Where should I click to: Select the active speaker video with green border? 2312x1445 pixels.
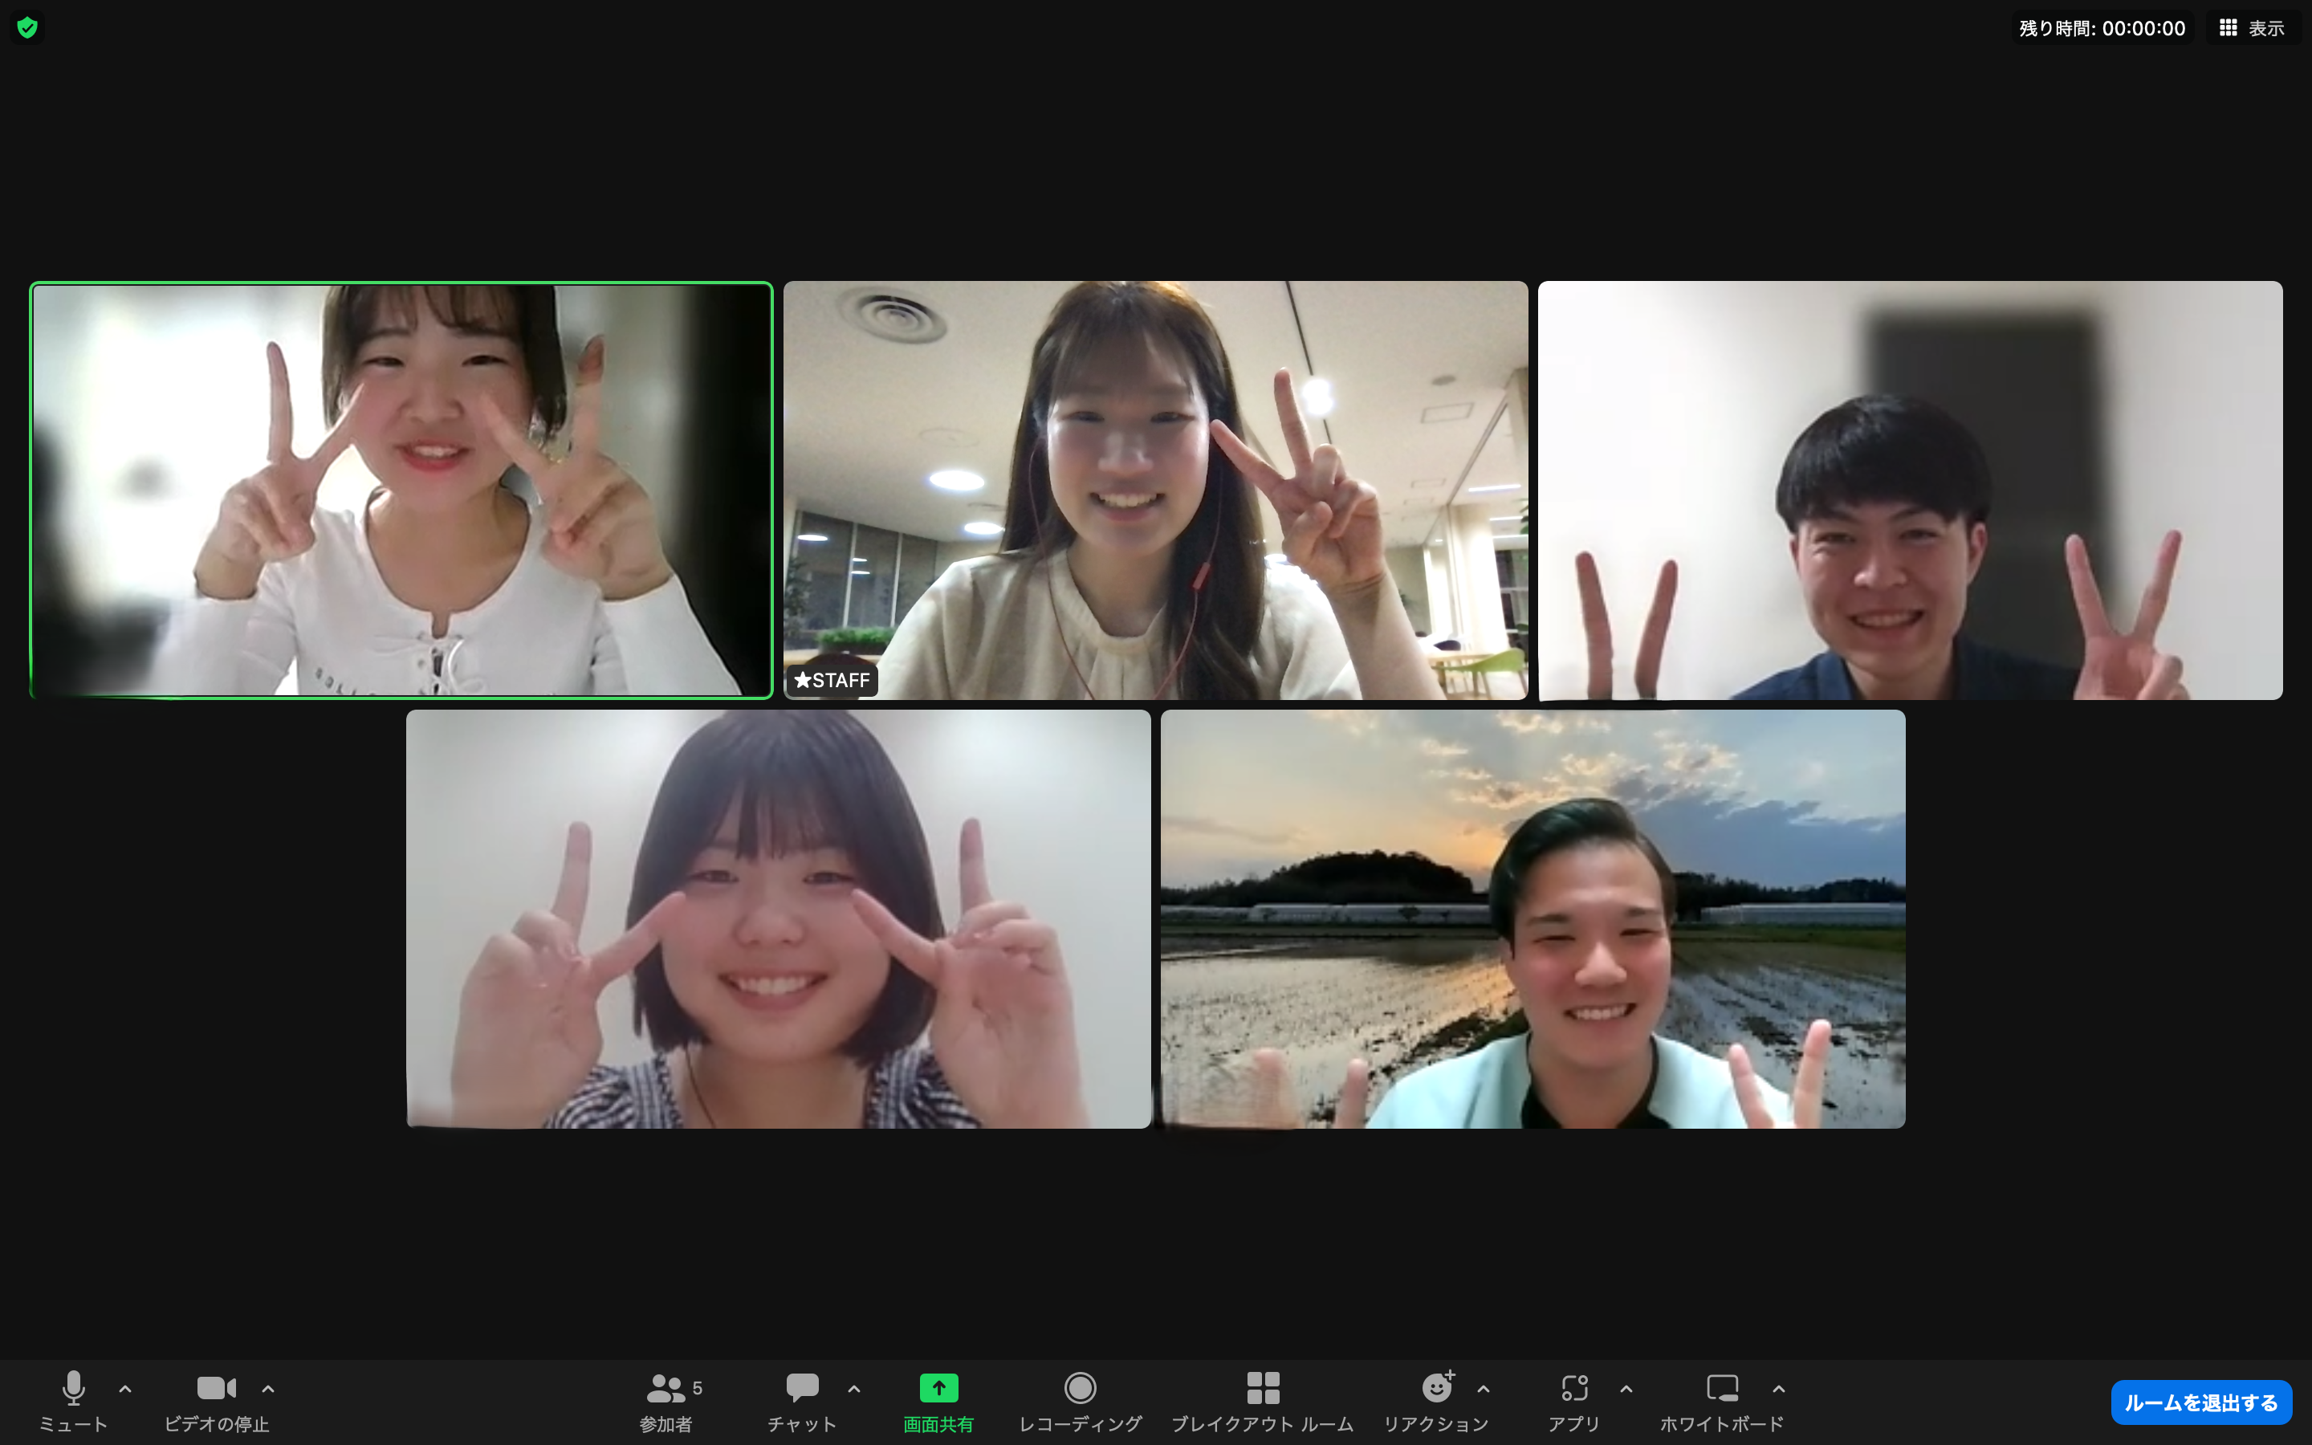(401, 490)
